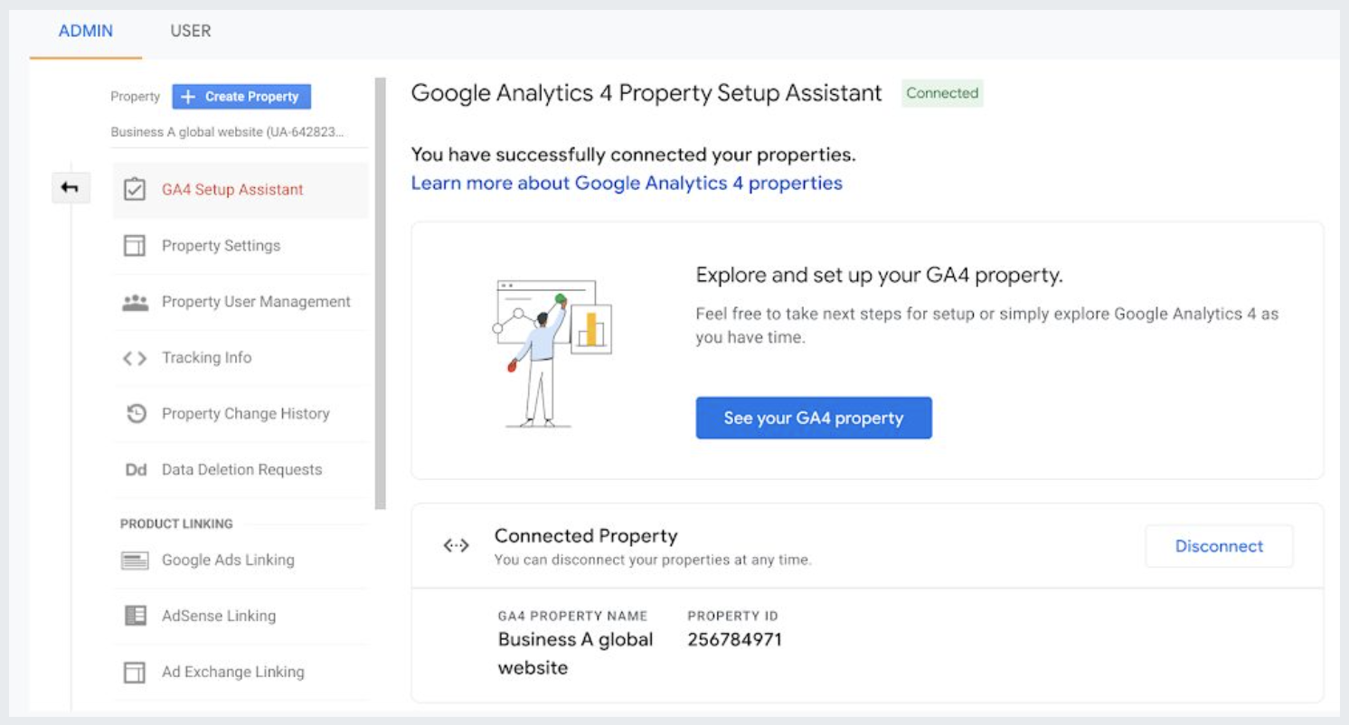Click the green Connected status badge
This screenshot has width=1349, height=725.
942,93
